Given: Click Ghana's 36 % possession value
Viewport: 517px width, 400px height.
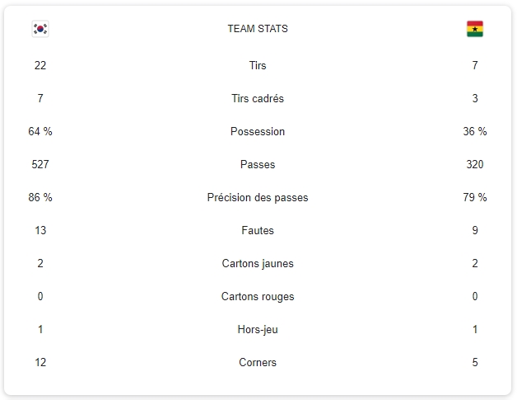Looking at the screenshot, I should point(475,132).
